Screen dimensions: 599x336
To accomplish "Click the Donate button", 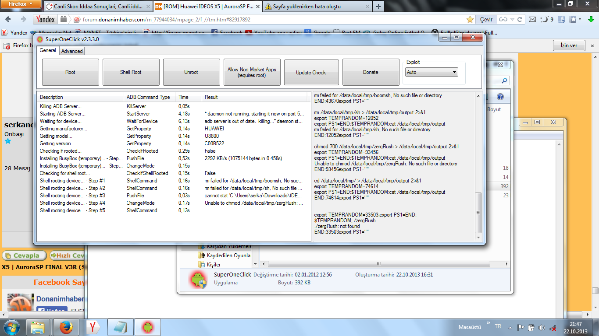I will pyautogui.click(x=371, y=72).
